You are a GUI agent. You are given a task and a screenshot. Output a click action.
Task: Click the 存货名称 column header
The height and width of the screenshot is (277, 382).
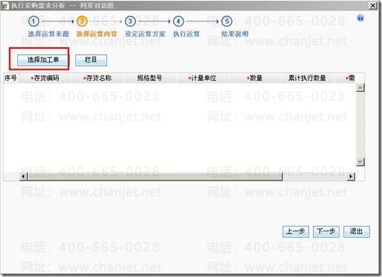point(98,78)
